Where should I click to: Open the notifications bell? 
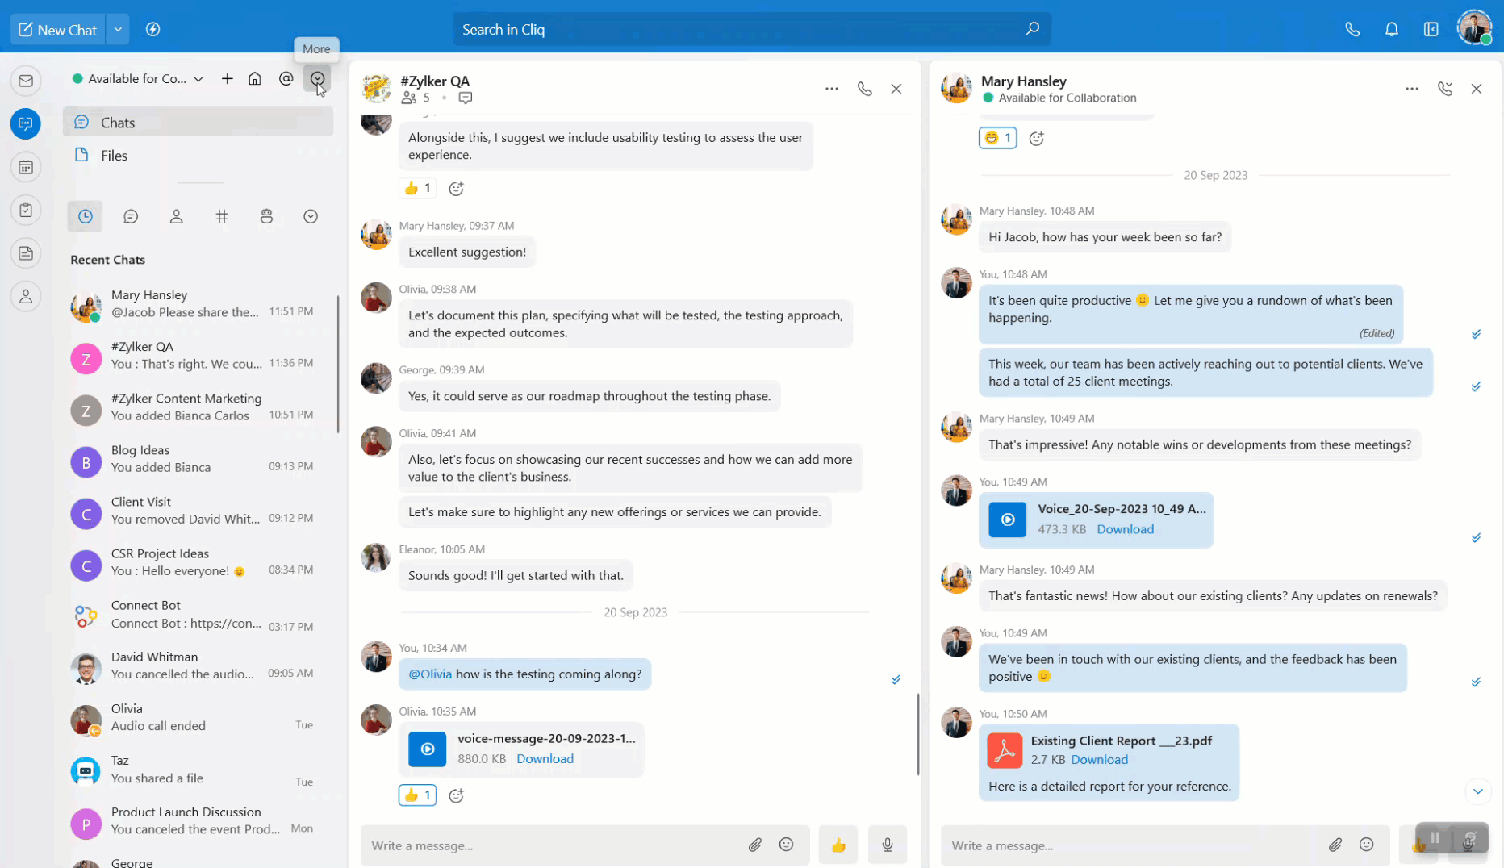[1392, 30]
